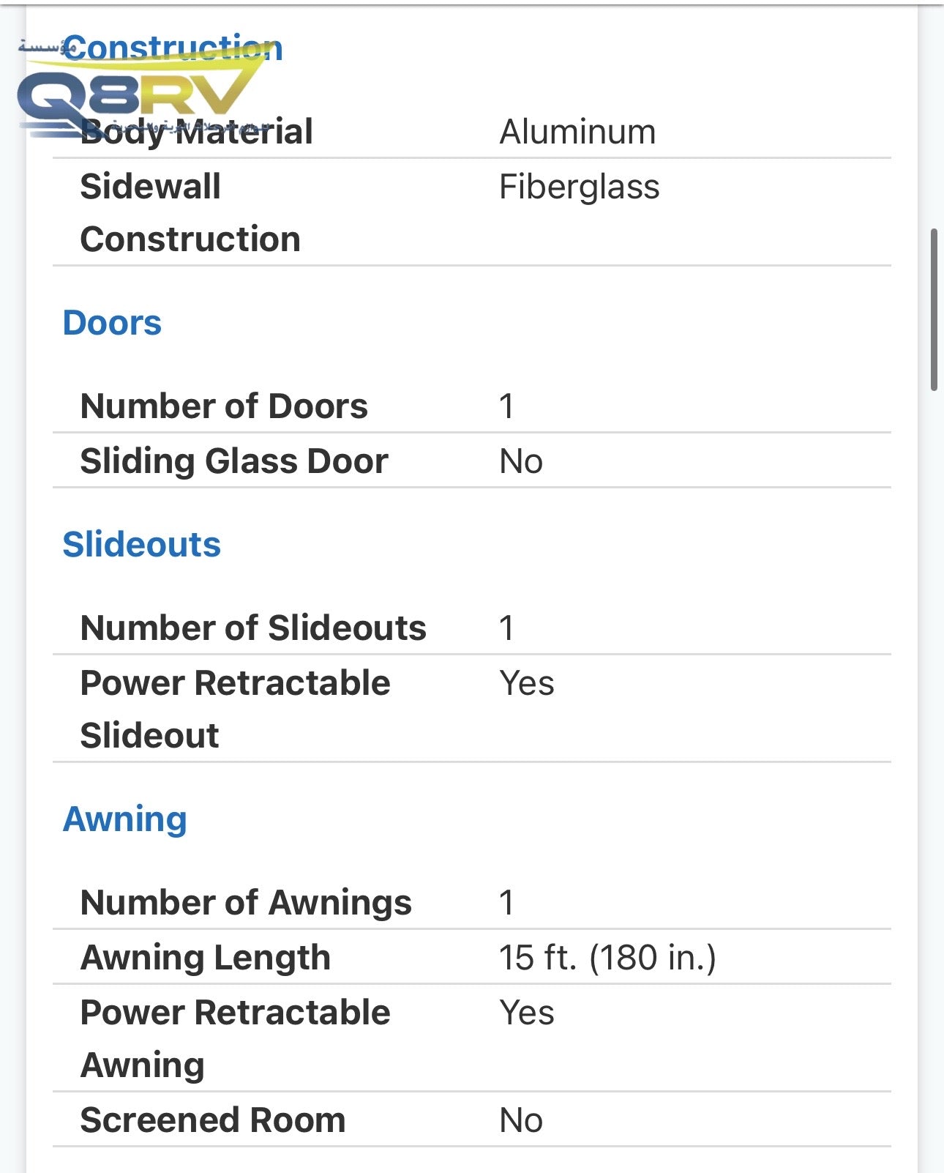Click the Aluminum body material value
Image resolution: width=944 pixels, height=1173 pixels.
[x=577, y=133]
